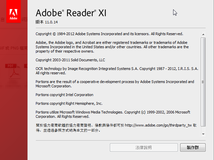Image resolution: width=214 pixels, height=160 pixels.
Task: Click the Portions copyright Intel Corporation line
Action: click(64, 95)
